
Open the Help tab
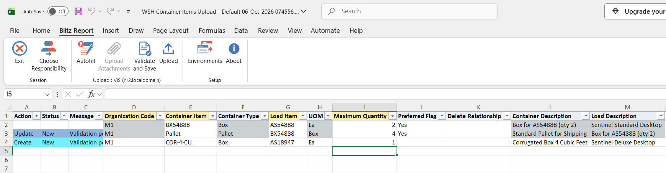356,30
